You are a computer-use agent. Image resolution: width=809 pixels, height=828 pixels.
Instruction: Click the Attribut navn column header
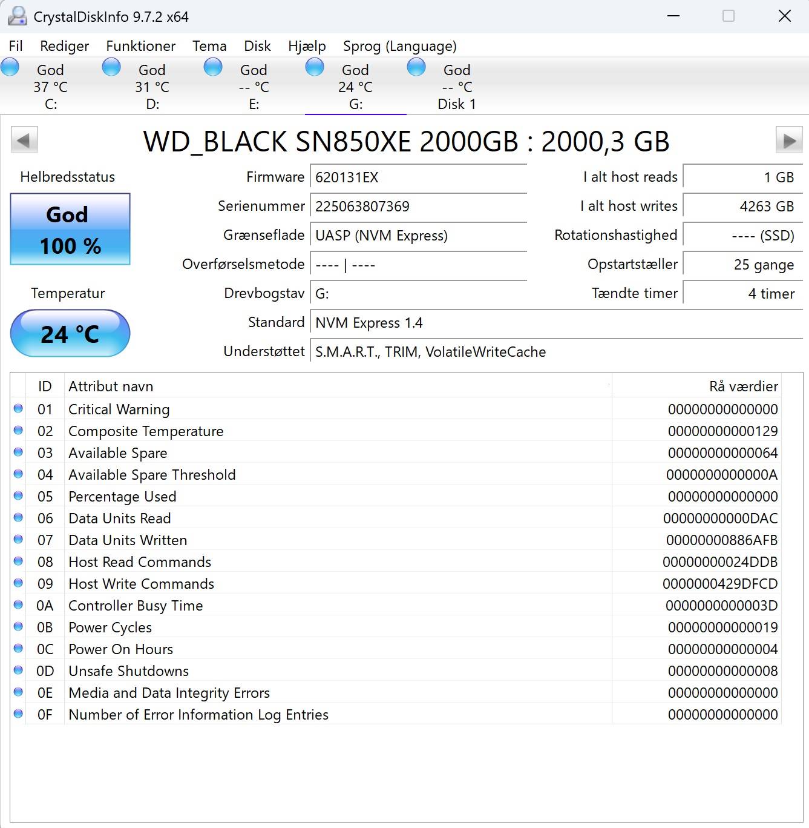point(338,386)
